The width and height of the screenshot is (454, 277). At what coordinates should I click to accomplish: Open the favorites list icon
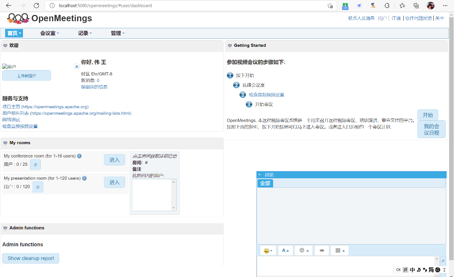click(x=402, y=6)
